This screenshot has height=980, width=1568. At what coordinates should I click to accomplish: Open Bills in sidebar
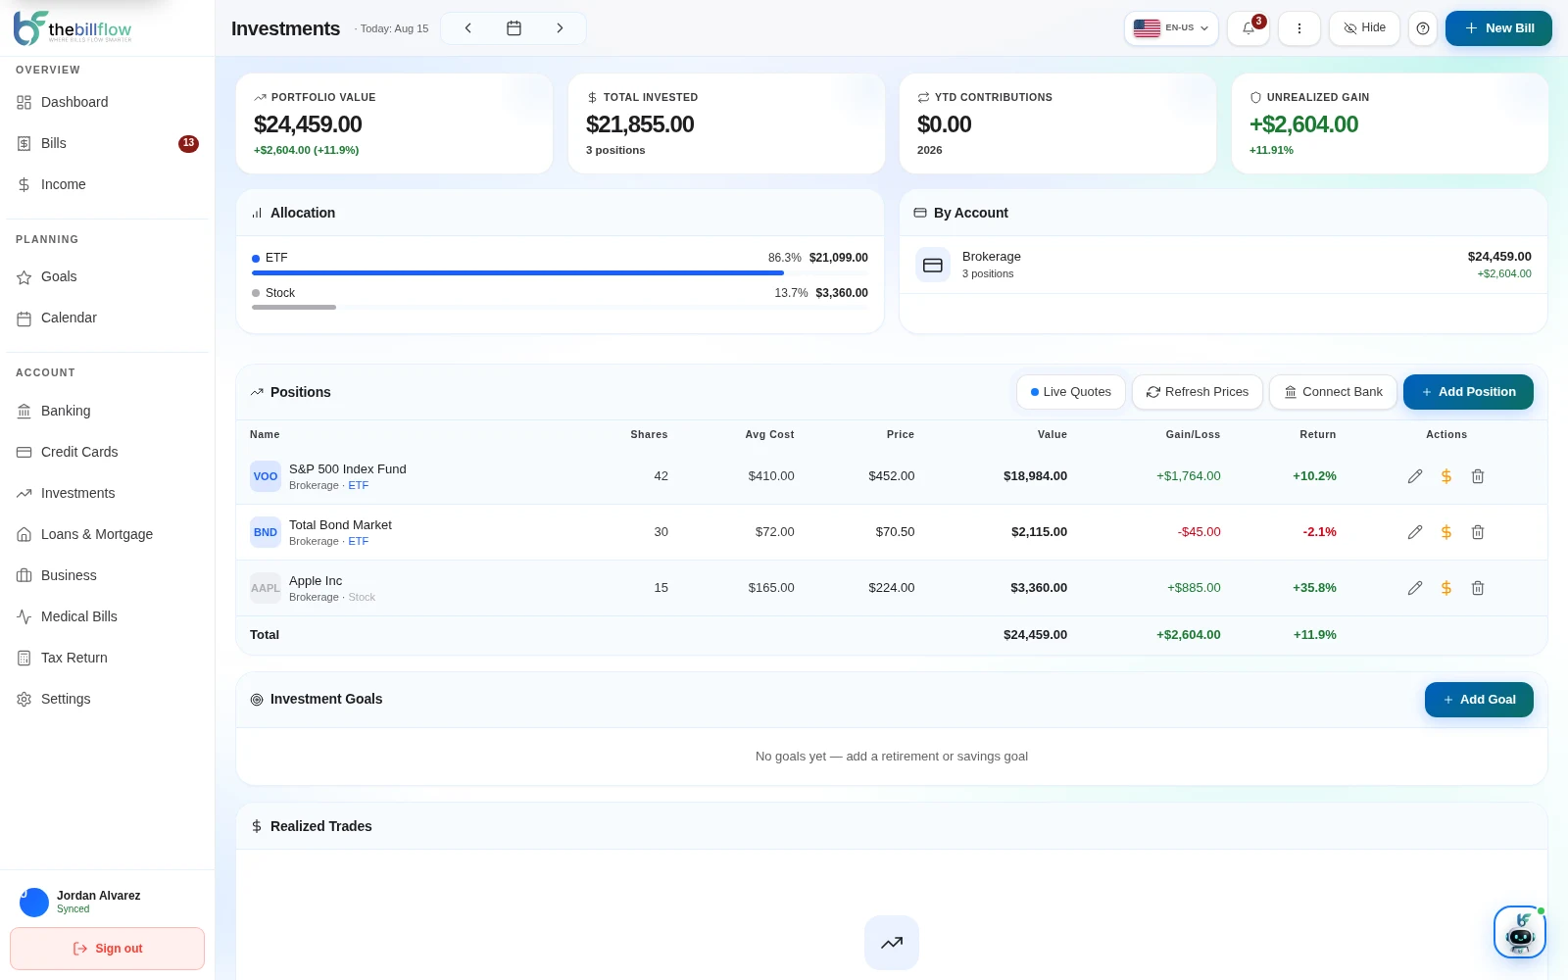click(107, 143)
